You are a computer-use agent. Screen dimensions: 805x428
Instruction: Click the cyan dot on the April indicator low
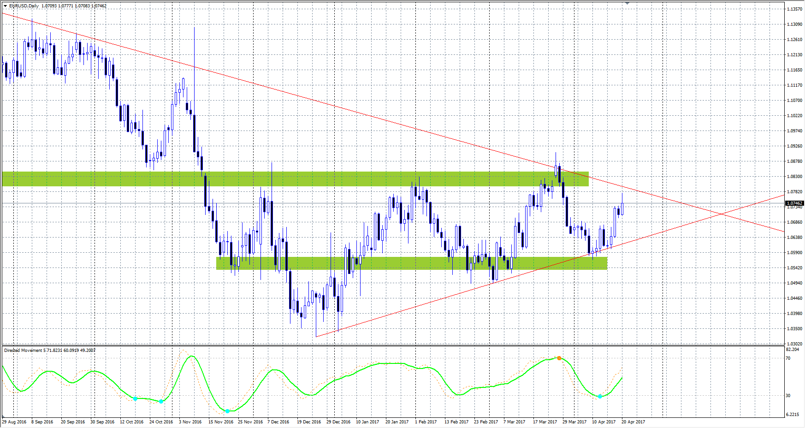coord(600,397)
